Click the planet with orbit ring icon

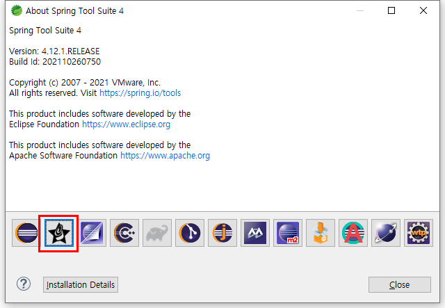386,233
